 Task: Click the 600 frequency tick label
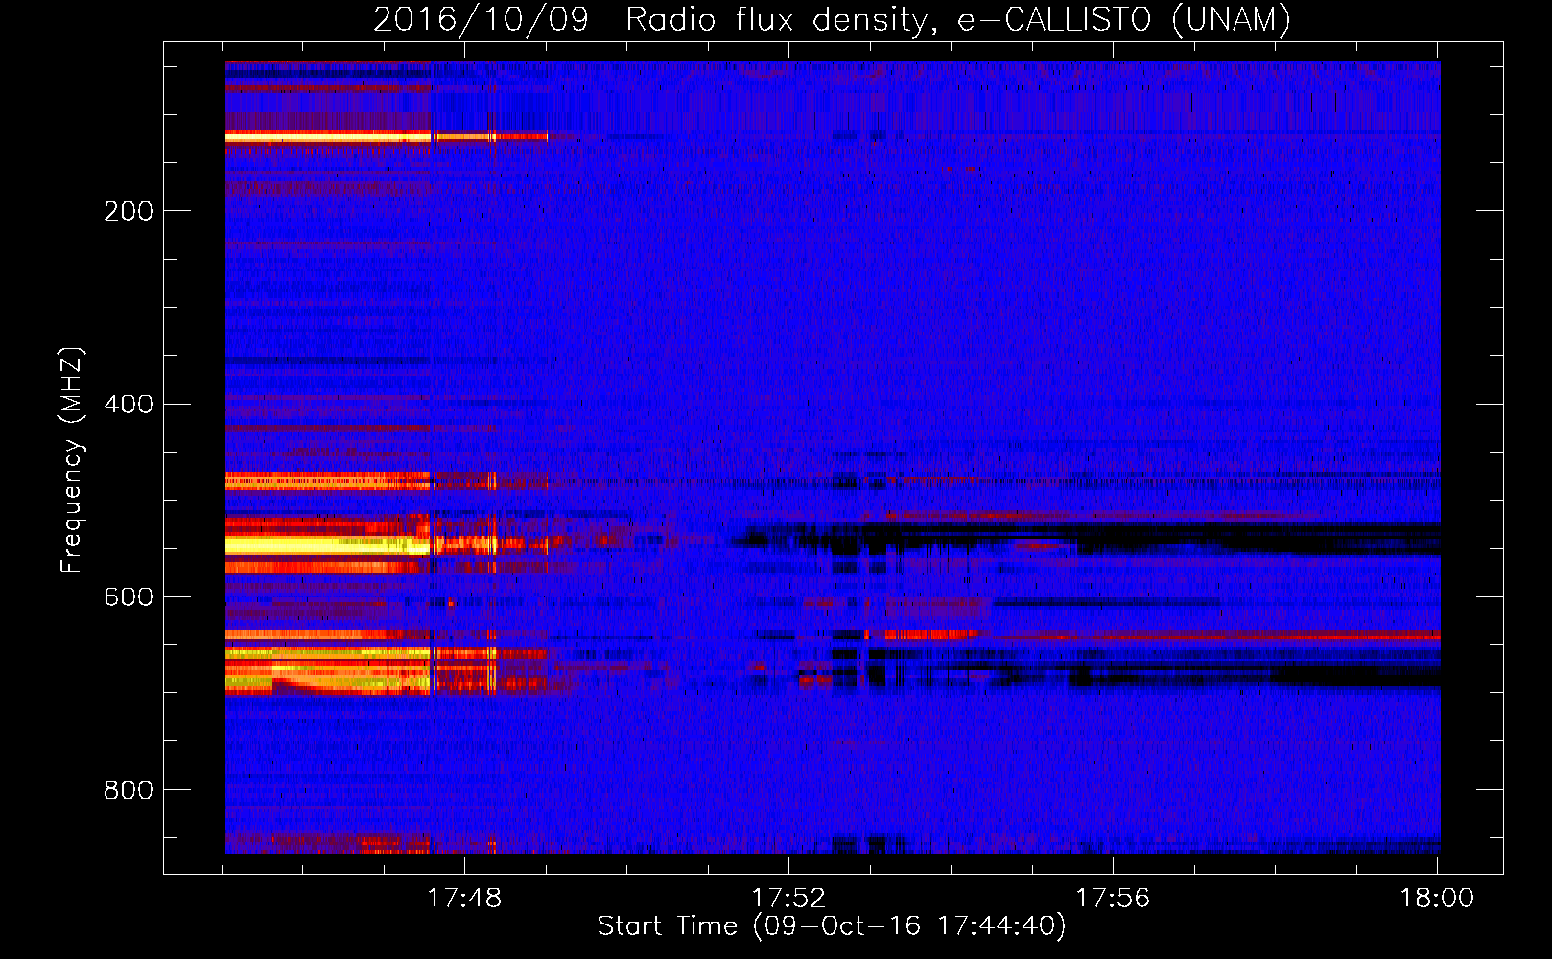click(x=129, y=596)
